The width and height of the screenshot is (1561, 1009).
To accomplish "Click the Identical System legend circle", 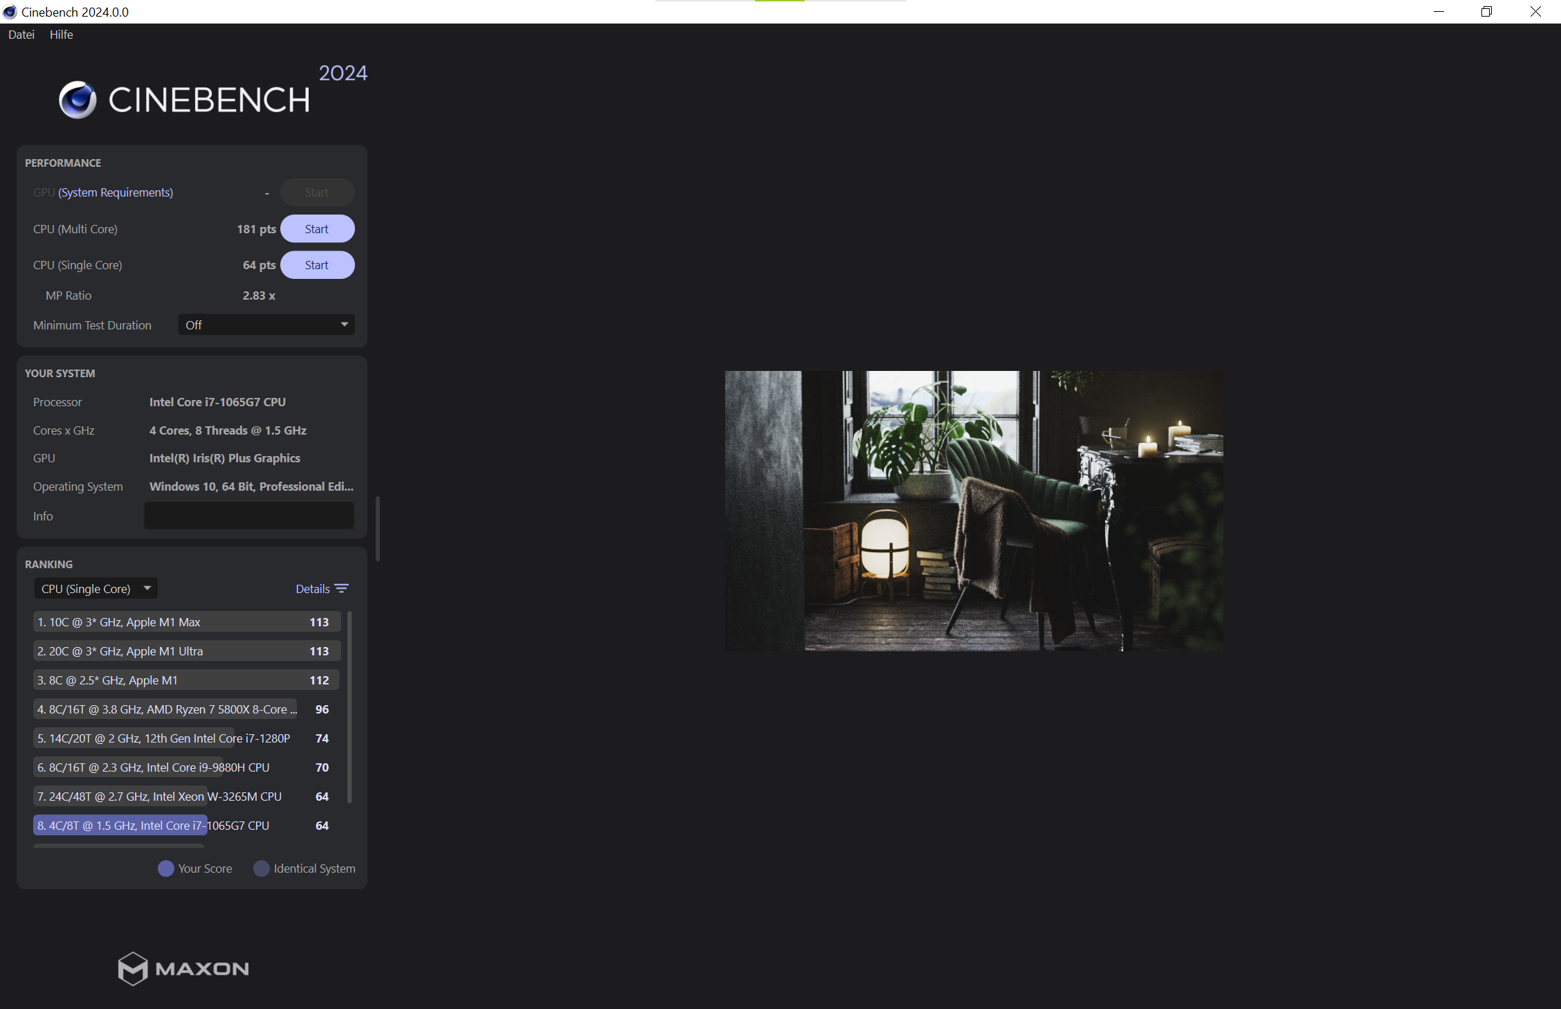I will 261,869.
